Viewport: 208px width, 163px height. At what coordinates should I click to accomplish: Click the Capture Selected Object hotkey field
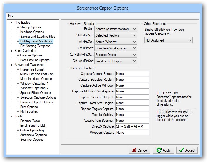[x=132, y=97]
